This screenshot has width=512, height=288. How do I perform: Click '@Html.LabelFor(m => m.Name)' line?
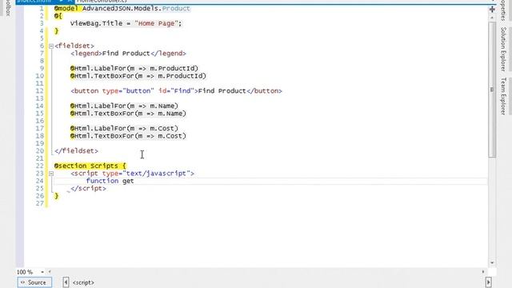(124, 106)
